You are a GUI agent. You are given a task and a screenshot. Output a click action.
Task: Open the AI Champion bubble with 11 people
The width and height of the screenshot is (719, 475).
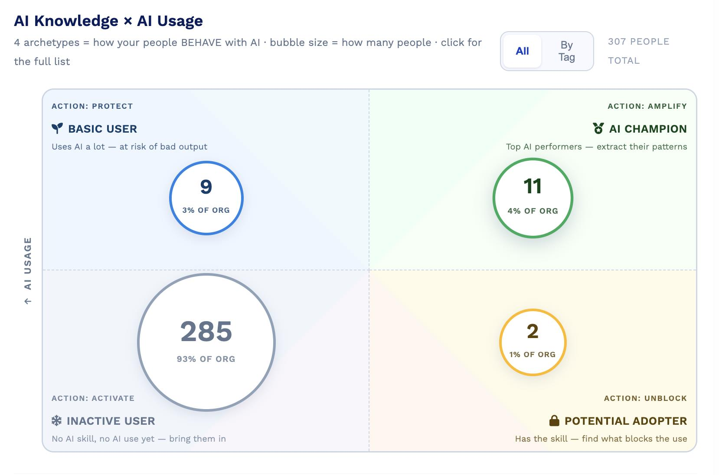(533, 198)
